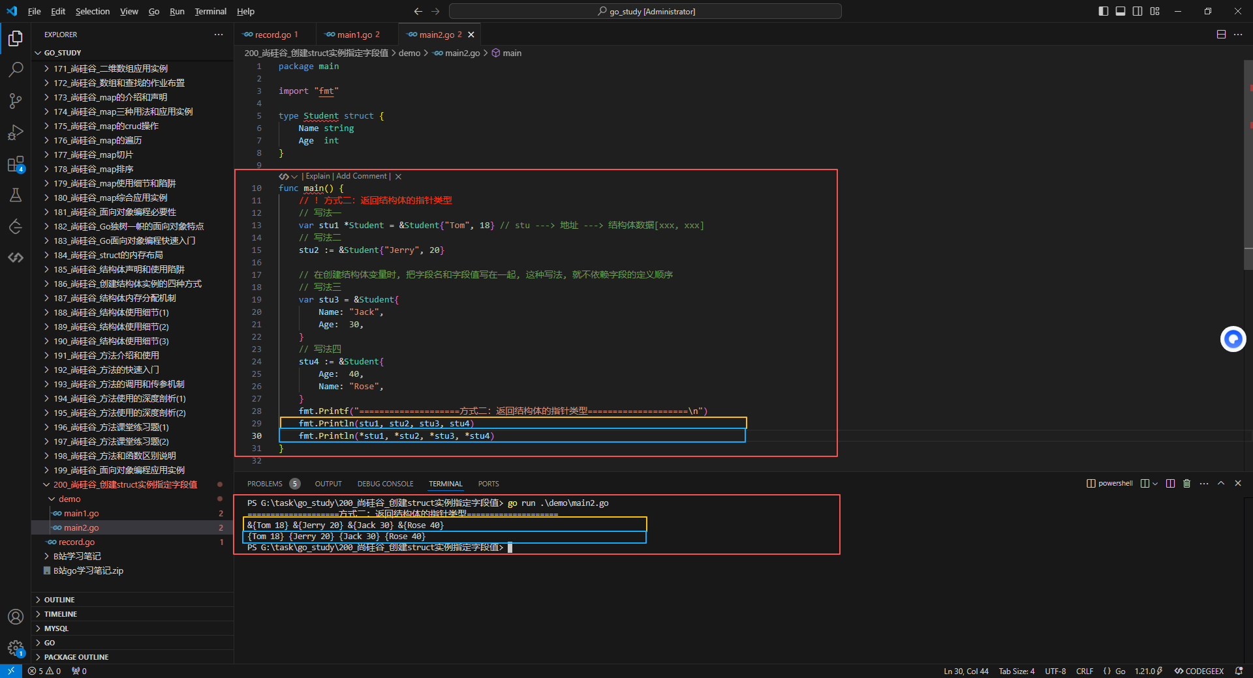
Task: Collapse the GO_STUDY workspace root
Action: click(x=132, y=53)
